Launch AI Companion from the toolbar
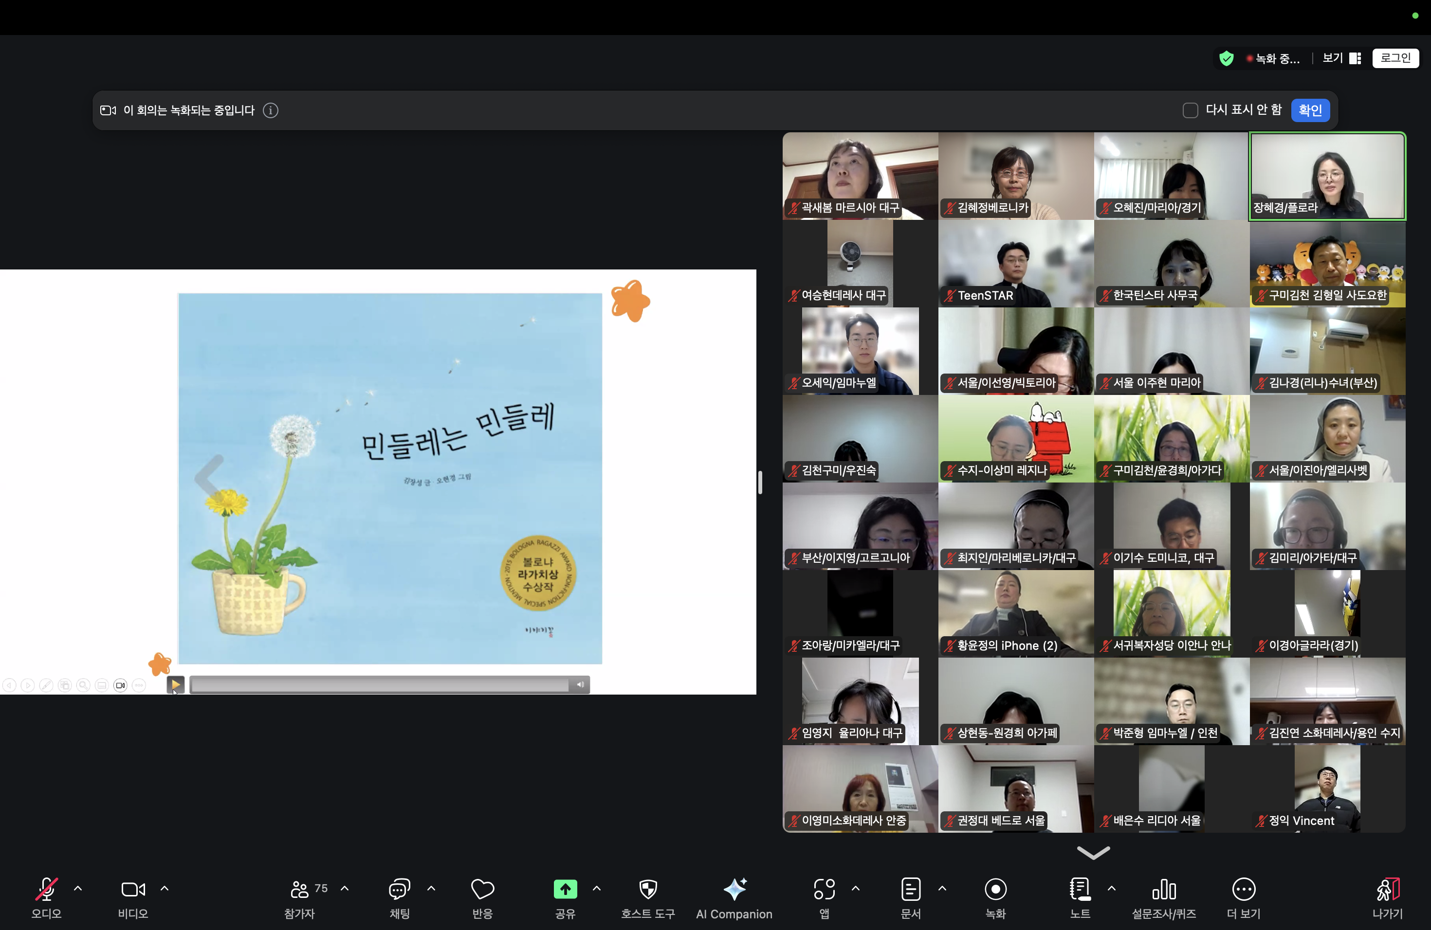The height and width of the screenshot is (930, 1431). coord(734,897)
